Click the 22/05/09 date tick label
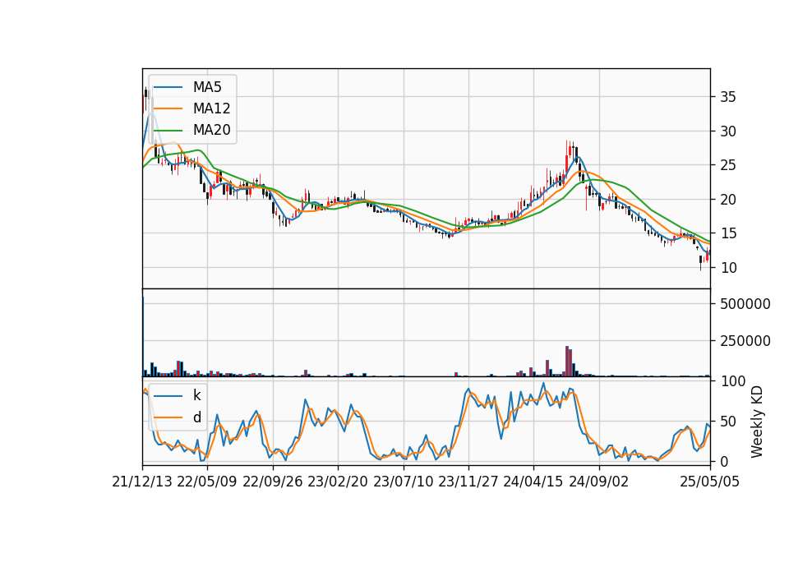 click(x=207, y=482)
